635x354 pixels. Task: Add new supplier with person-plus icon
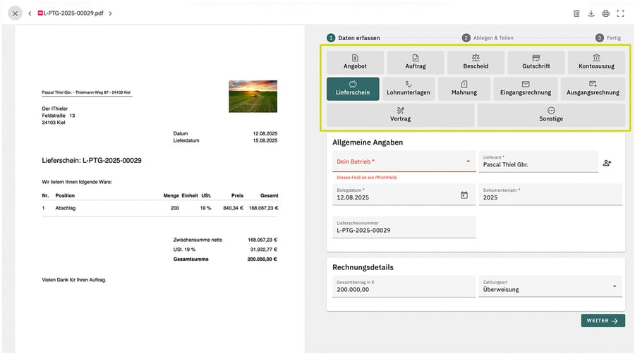(607, 163)
